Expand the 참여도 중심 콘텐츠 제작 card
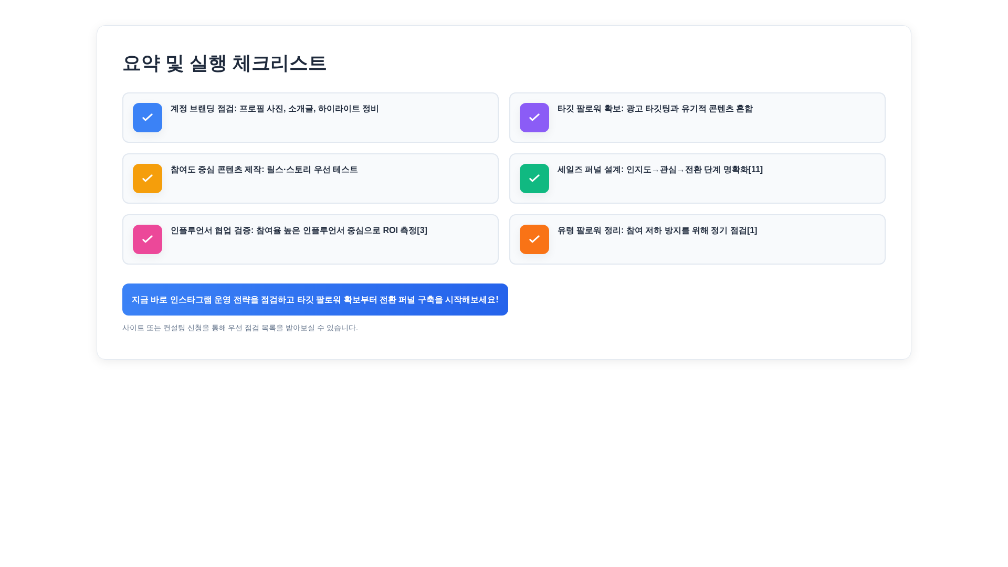 pyautogui.click(x=310, y=178)
